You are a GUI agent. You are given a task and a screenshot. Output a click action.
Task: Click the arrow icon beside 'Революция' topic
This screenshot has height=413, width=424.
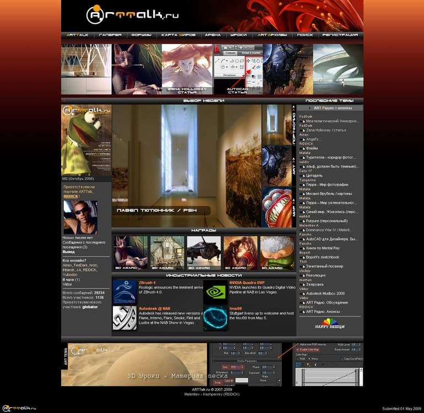(x=303, y=275)
